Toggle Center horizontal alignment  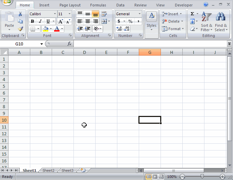click(88, 21)
